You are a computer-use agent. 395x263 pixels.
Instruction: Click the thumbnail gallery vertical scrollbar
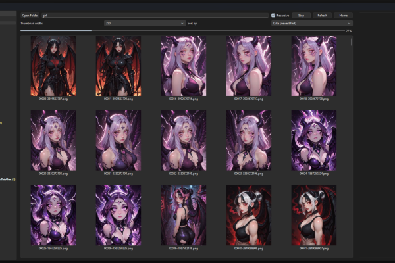[351, 42]
